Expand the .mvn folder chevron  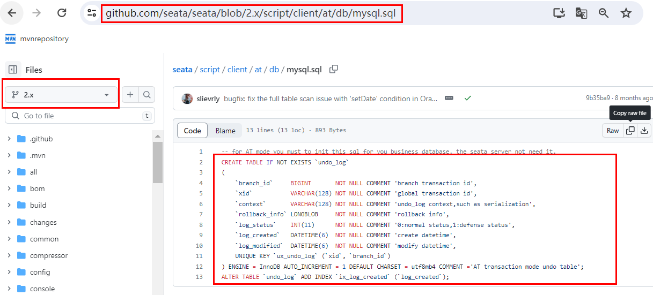9,155
